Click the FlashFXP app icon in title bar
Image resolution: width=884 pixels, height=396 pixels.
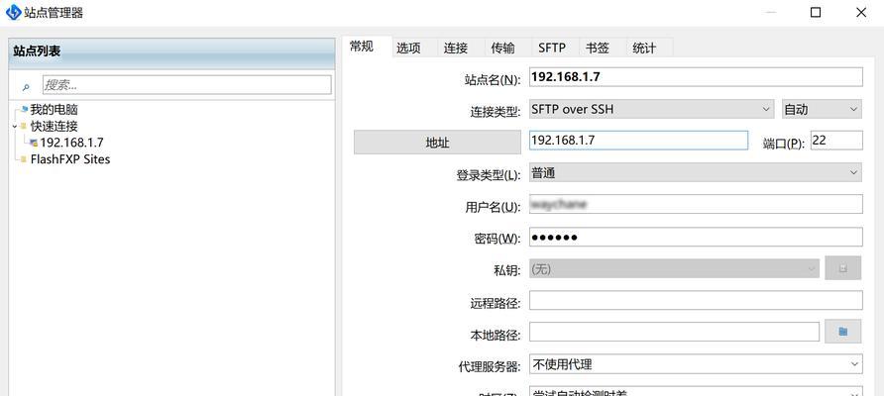tap(13, 12)
